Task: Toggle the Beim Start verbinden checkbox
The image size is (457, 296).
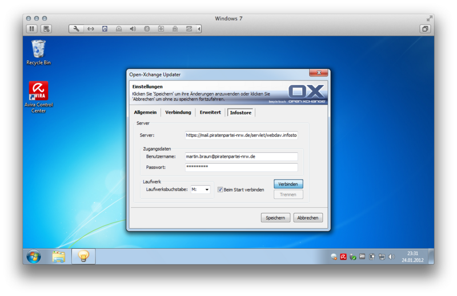Action: click(x=220, y=189)
